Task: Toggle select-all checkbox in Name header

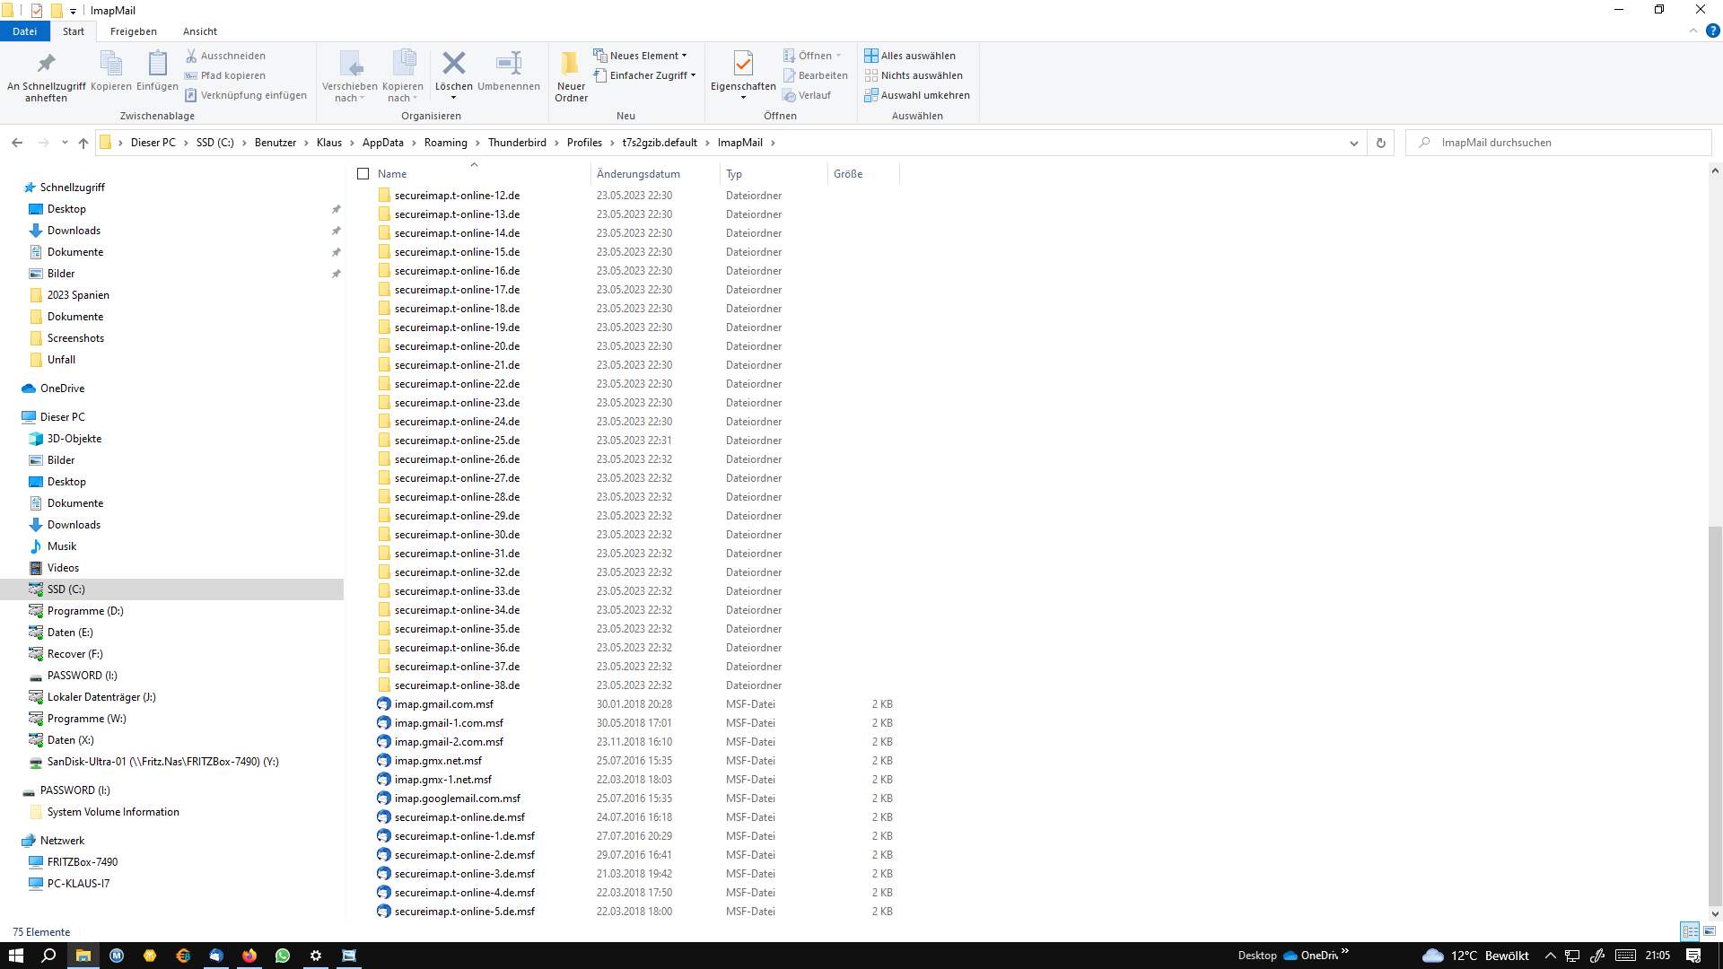Action: pyautogui.click(x=363, y=174)
